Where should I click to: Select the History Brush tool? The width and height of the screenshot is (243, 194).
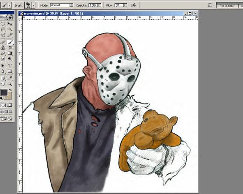coord(10,48)
